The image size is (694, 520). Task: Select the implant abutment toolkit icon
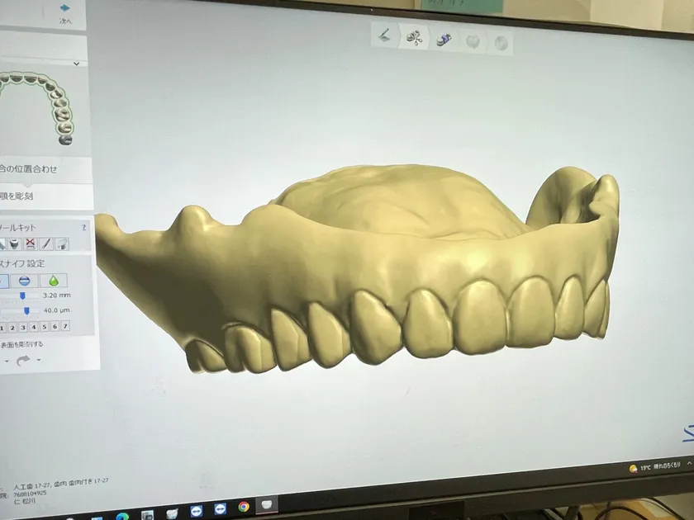coord(15,243)
